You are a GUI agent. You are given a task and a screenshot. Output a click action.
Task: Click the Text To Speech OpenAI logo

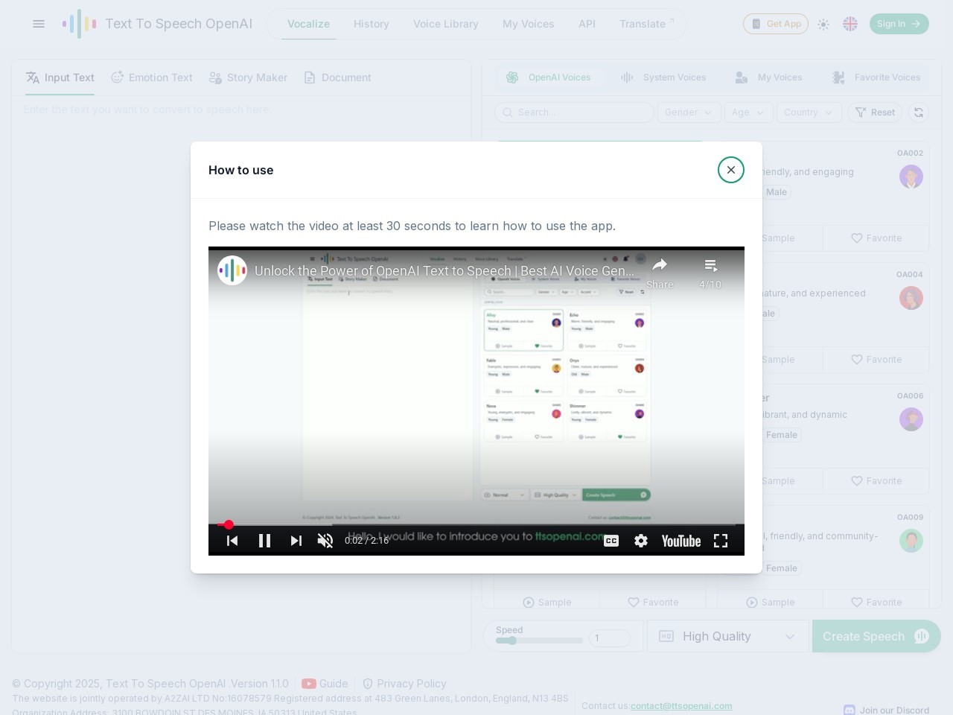(x=158, y=24)
